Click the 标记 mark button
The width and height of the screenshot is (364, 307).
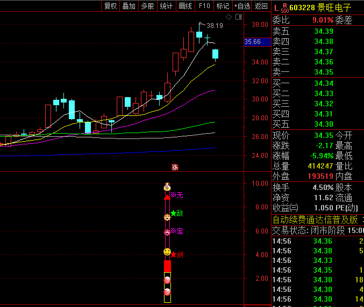click(x=223, y=6)
